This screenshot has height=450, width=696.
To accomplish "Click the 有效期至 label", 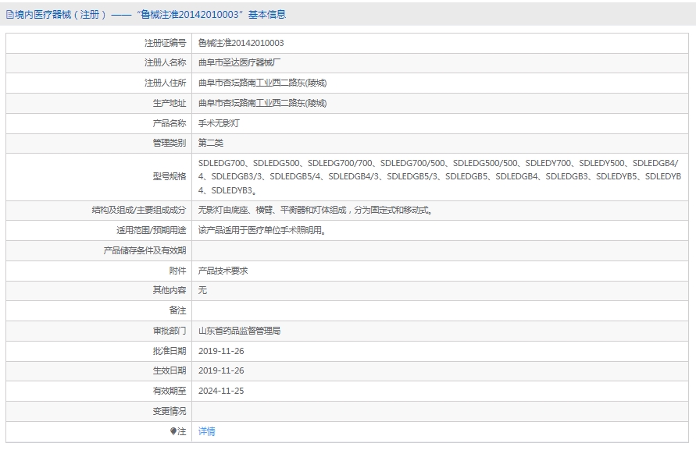I will pos(170,391).
